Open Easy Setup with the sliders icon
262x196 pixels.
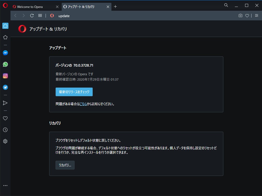(x=257, y=16)
